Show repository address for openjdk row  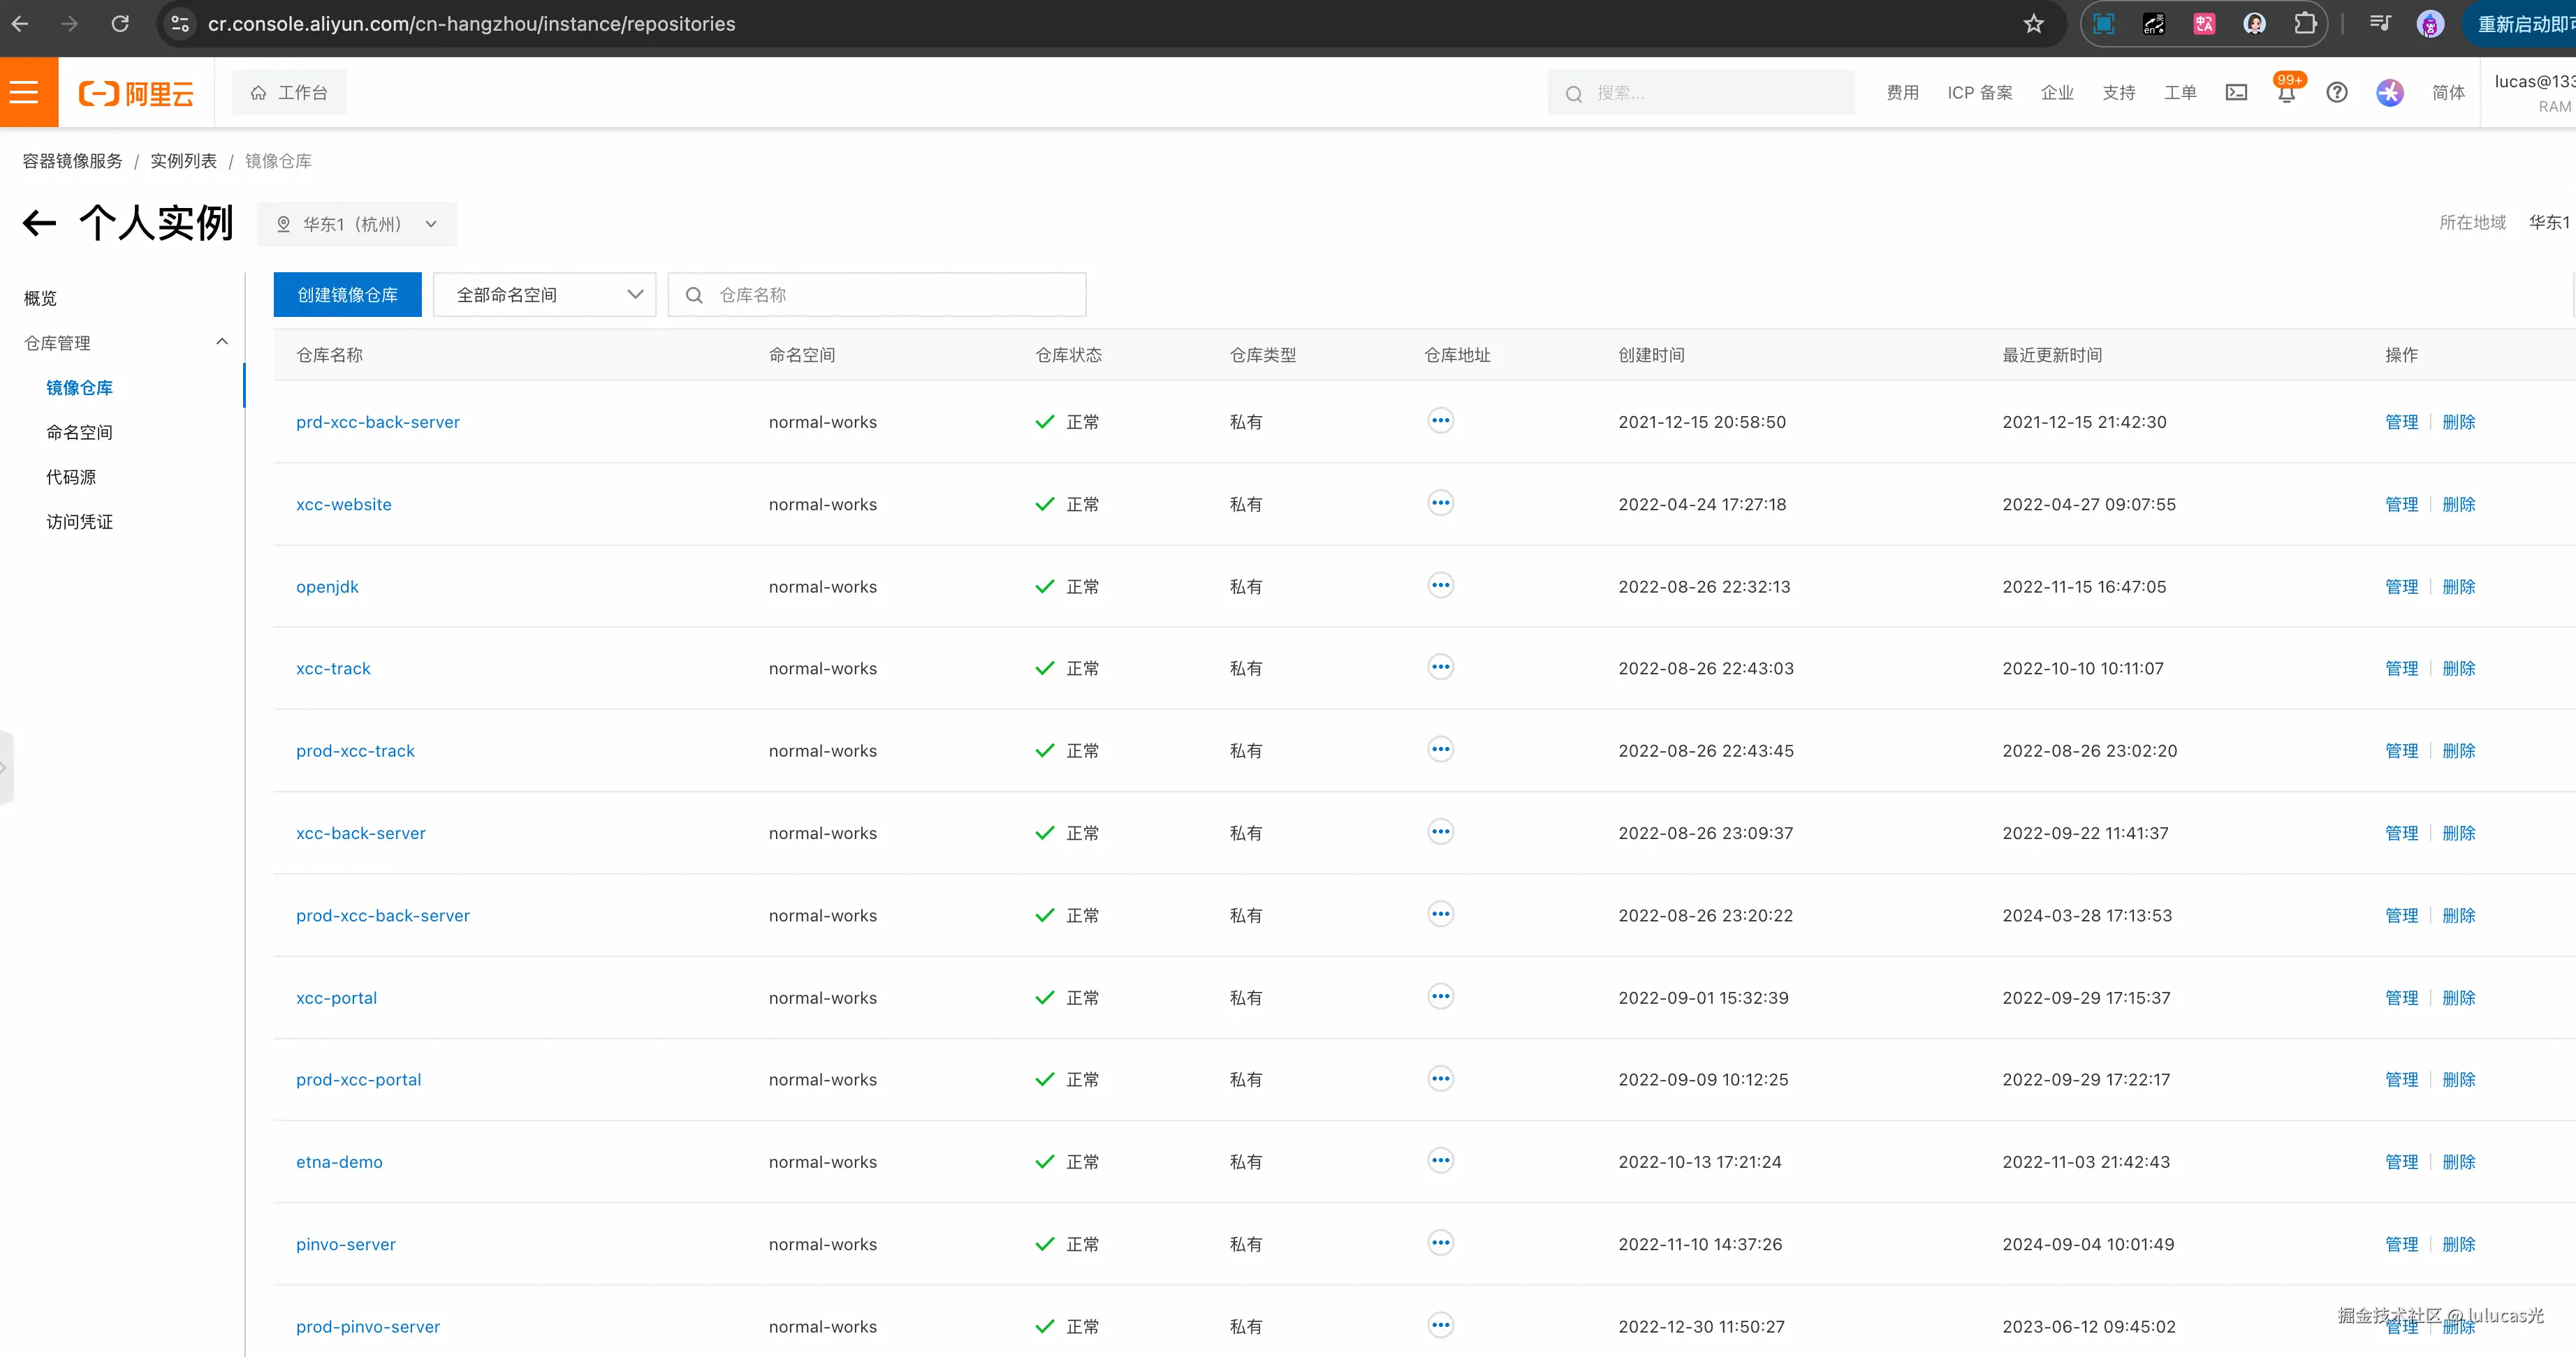pos(1440,586)
